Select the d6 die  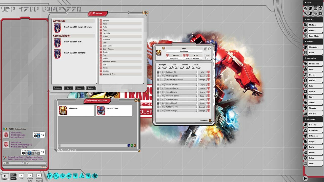[75, 176]
